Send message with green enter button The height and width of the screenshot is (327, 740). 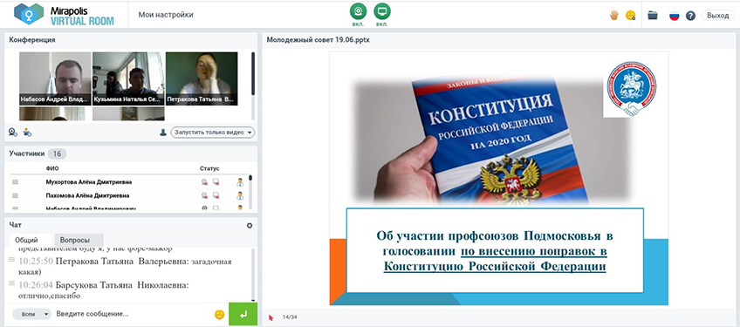pos(243,314)
